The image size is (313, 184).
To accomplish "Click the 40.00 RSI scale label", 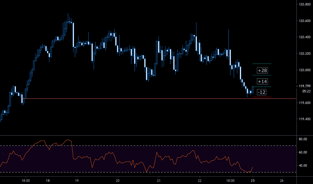I will 302,166.
